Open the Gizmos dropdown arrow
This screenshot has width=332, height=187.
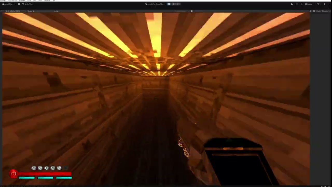pyautogui.click(x=329, y=11)
